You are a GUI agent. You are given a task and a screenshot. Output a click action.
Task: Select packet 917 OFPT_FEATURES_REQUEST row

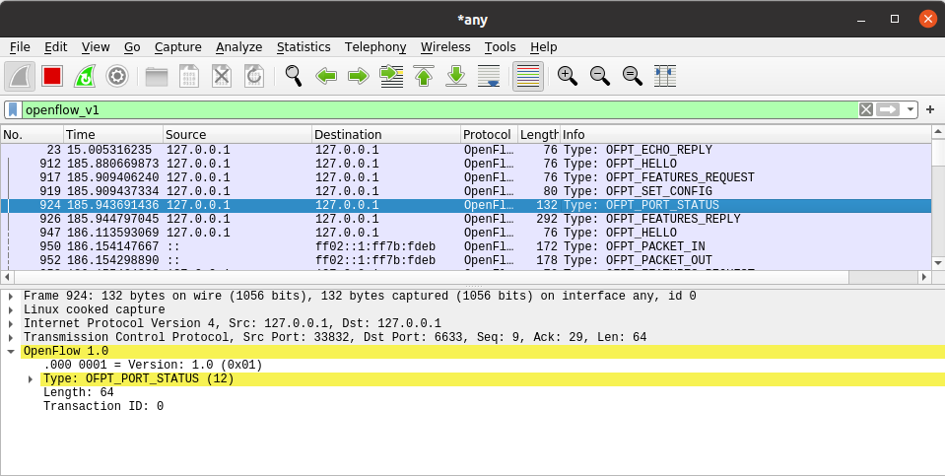coord(466,177)
